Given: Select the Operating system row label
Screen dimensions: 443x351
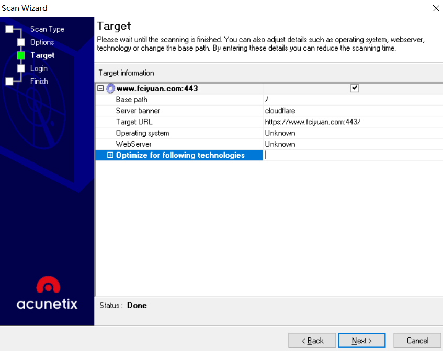Looking at the screenshot, I should [142, 133].
